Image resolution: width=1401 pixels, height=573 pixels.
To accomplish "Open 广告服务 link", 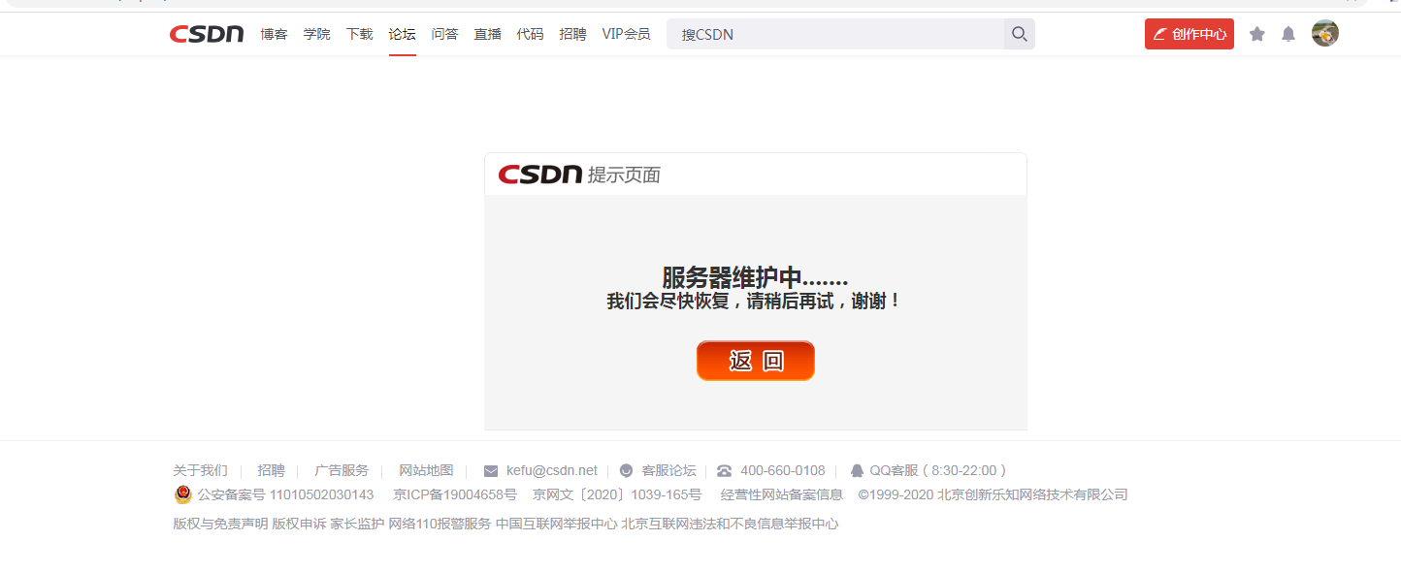I will point(342,470).
